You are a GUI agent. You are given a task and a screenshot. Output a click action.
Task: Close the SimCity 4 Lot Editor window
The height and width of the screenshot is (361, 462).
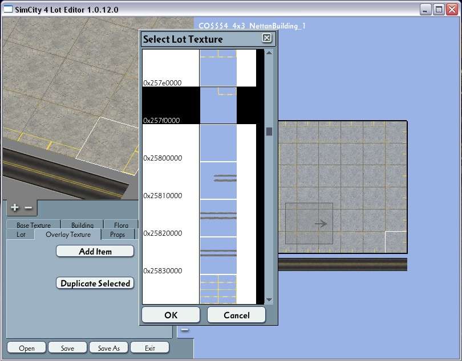click(452, 10)
